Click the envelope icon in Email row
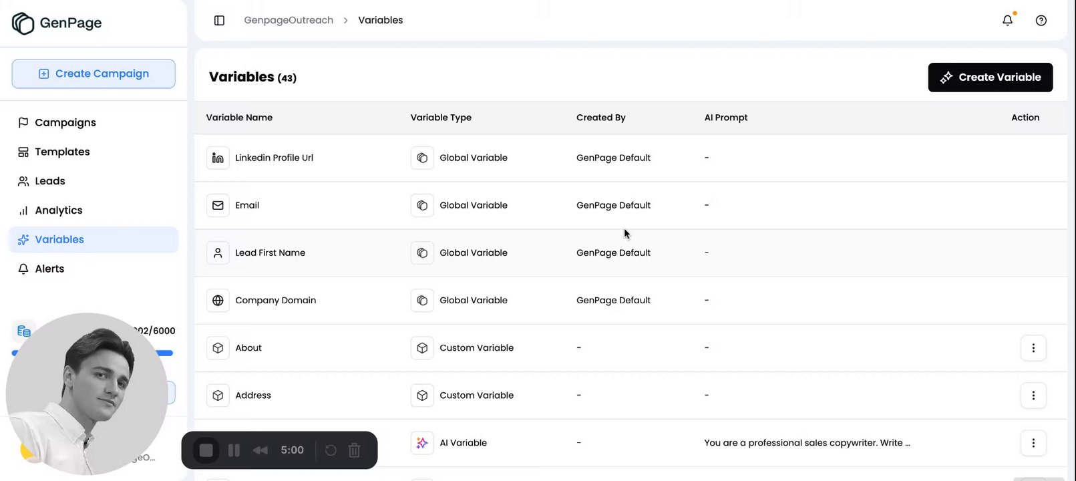Image resolution: width=1076 pixels, height=481 pixels. [x=218, y=206]
